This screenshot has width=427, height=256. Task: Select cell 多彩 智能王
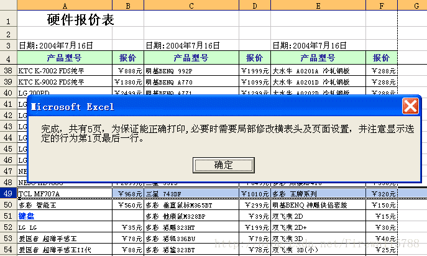tap(65, 205)
